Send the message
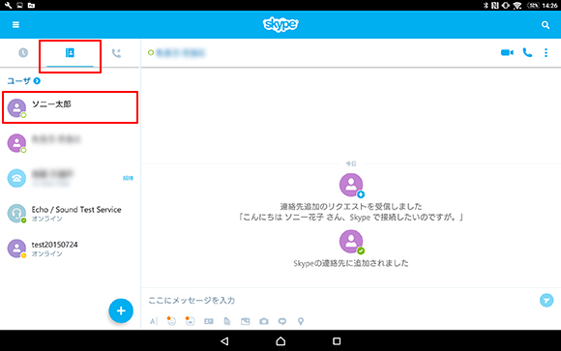 pyautogui.click(x=546, y=300)
